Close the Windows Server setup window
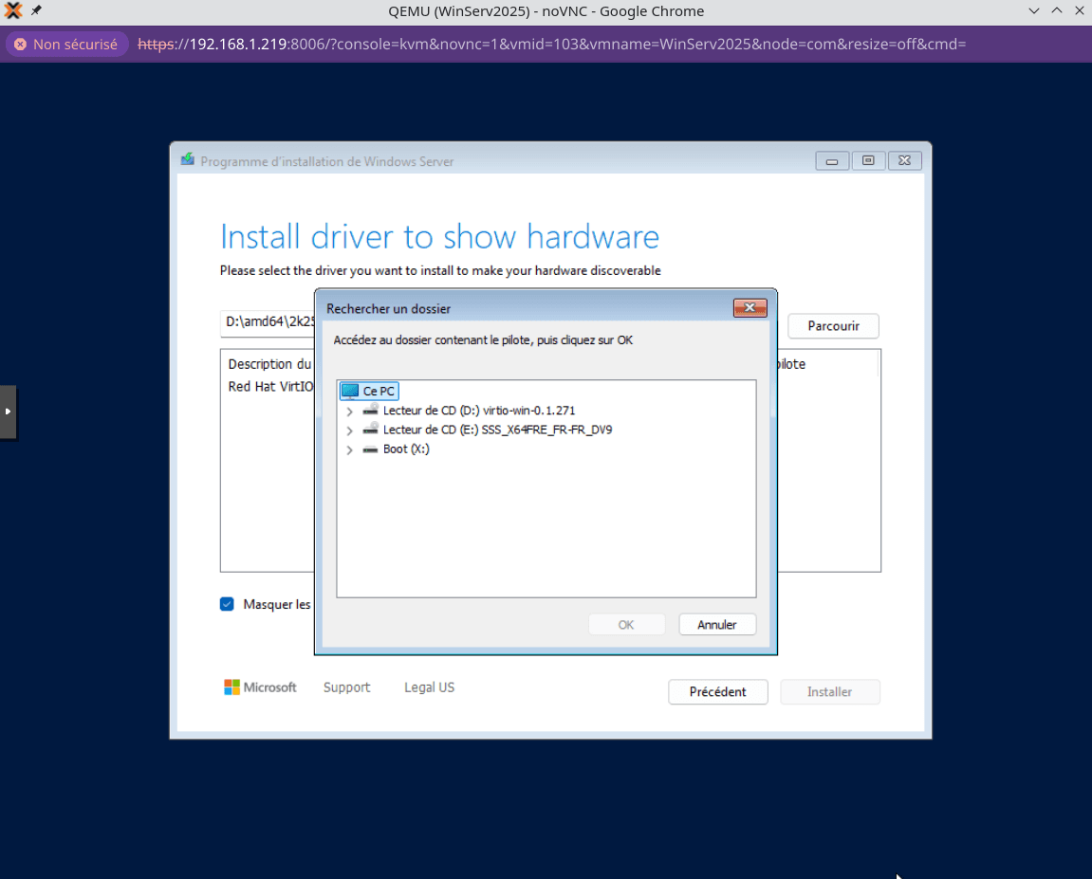This screenshot has height=879, width=1092. [x=905, y=161]
